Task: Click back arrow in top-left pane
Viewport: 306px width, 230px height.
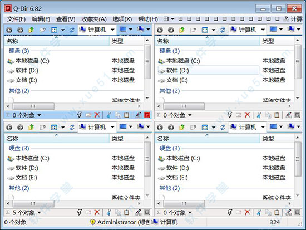Action: 9,30
